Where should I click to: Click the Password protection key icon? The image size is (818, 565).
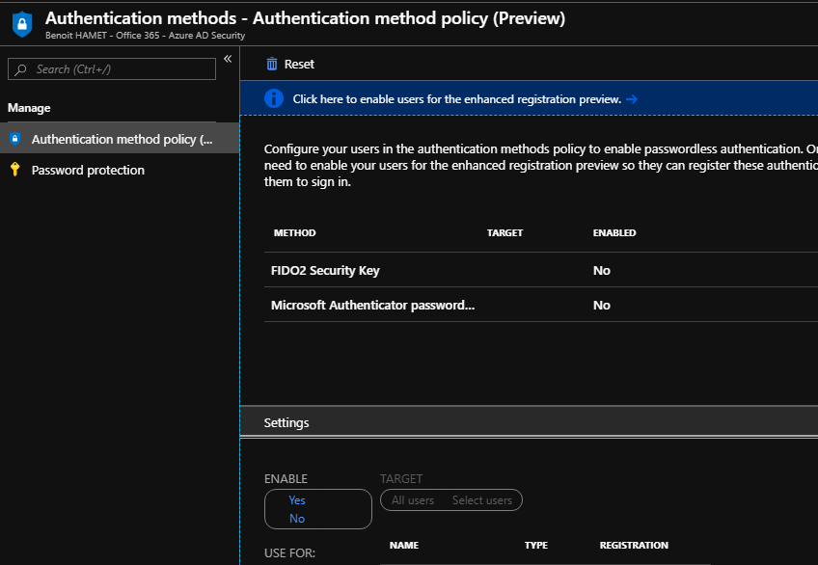tap(14, 170)
